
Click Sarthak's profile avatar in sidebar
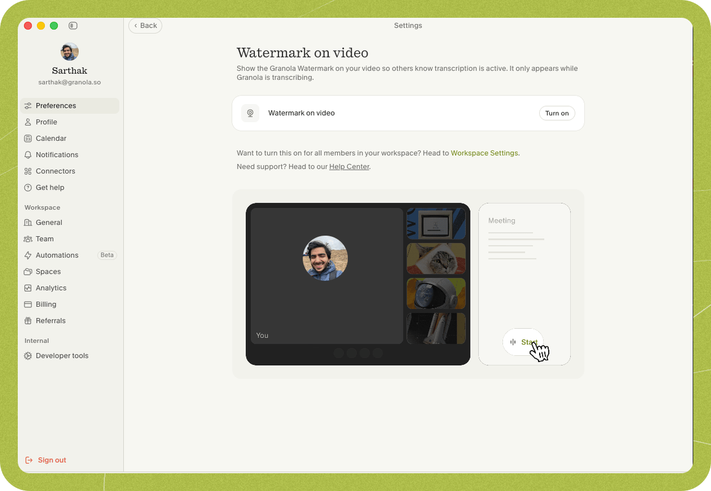[69, 52]
